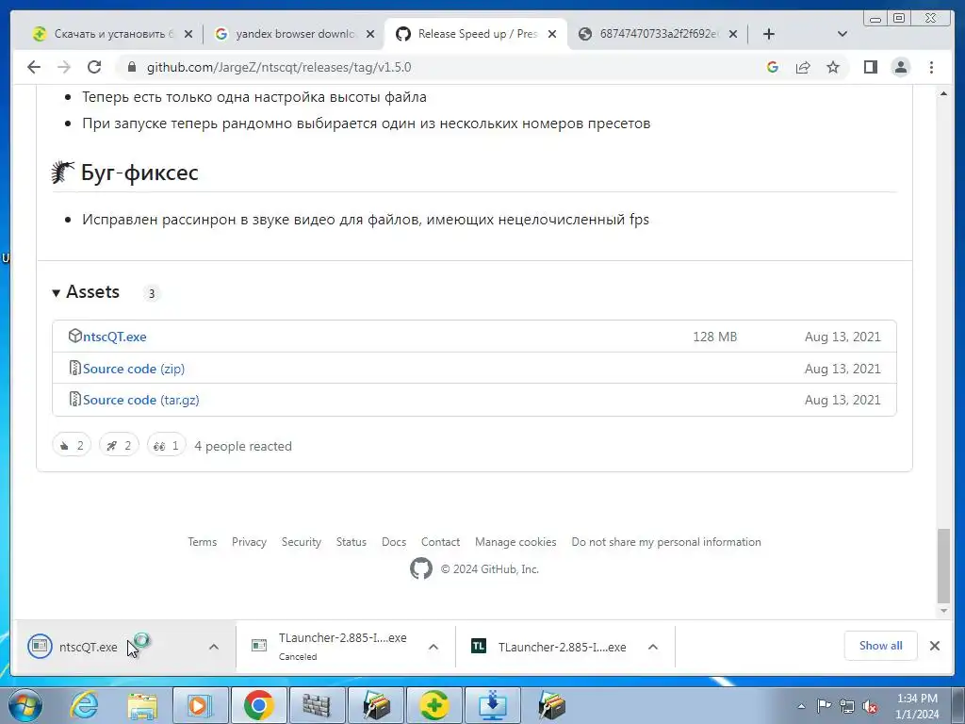Open the ntscQT.exe download item

(x=88, y=647)
